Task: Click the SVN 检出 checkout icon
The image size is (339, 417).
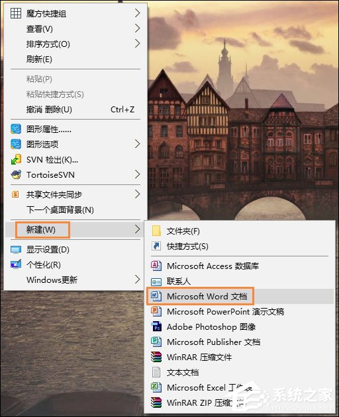Action: click(x=16, y=159)
